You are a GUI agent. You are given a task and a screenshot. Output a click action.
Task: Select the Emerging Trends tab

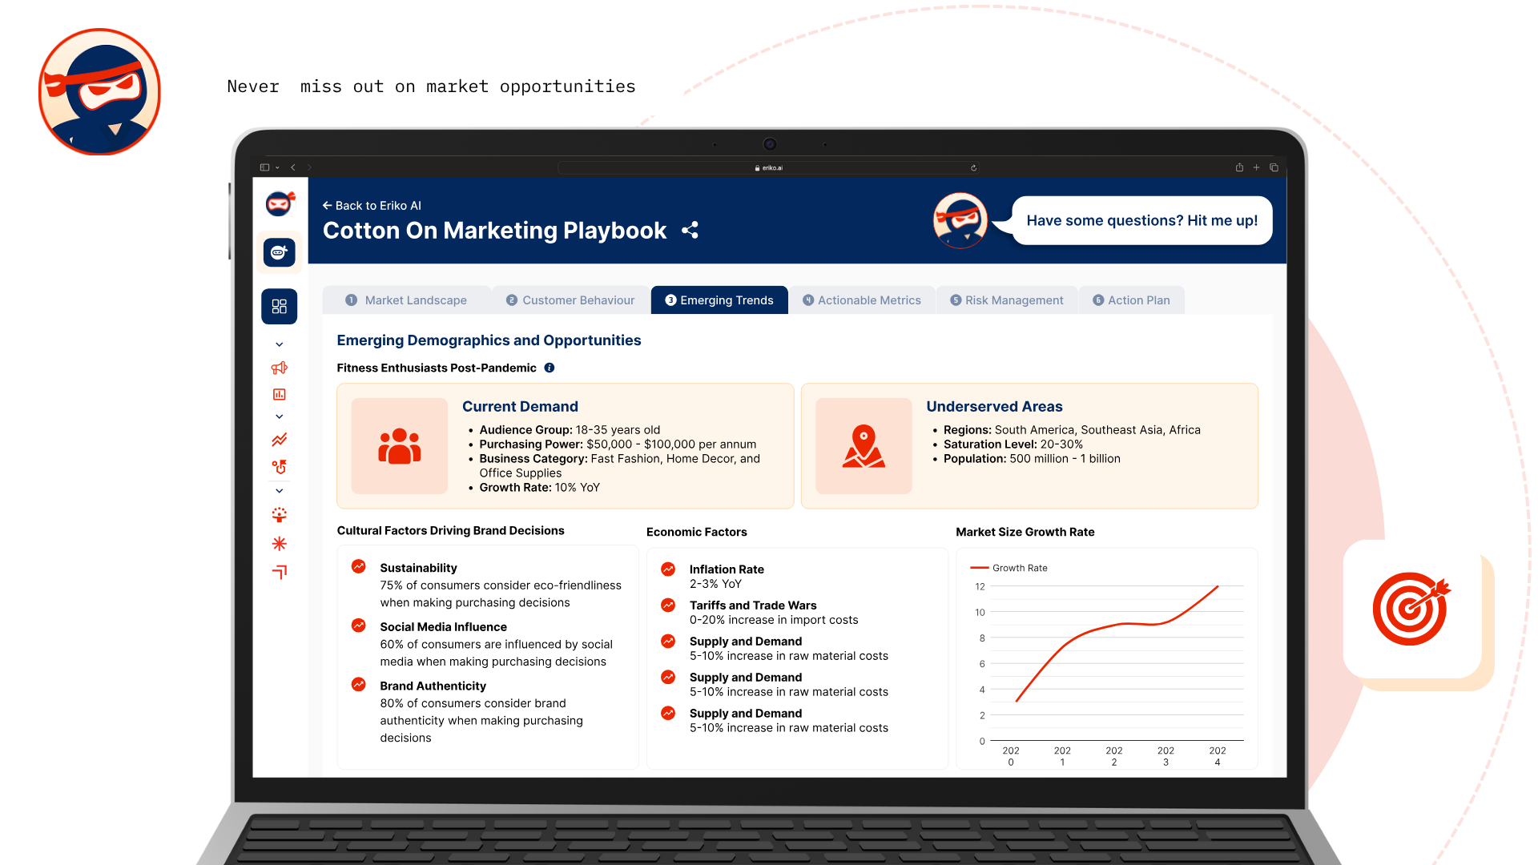pyautogui.click(x=719, y=300)
